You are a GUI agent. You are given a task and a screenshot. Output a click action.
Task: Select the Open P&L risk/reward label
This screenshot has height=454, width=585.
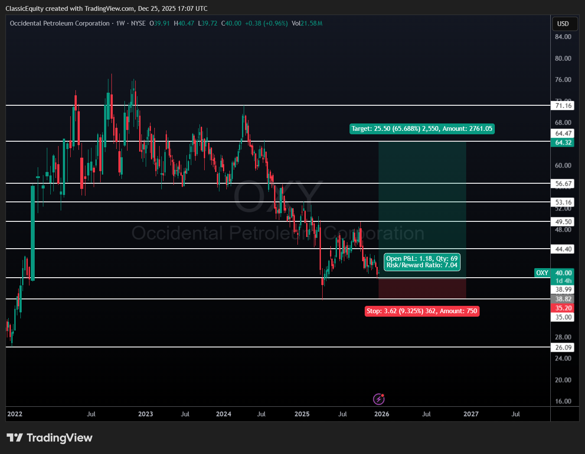[422, 262]
